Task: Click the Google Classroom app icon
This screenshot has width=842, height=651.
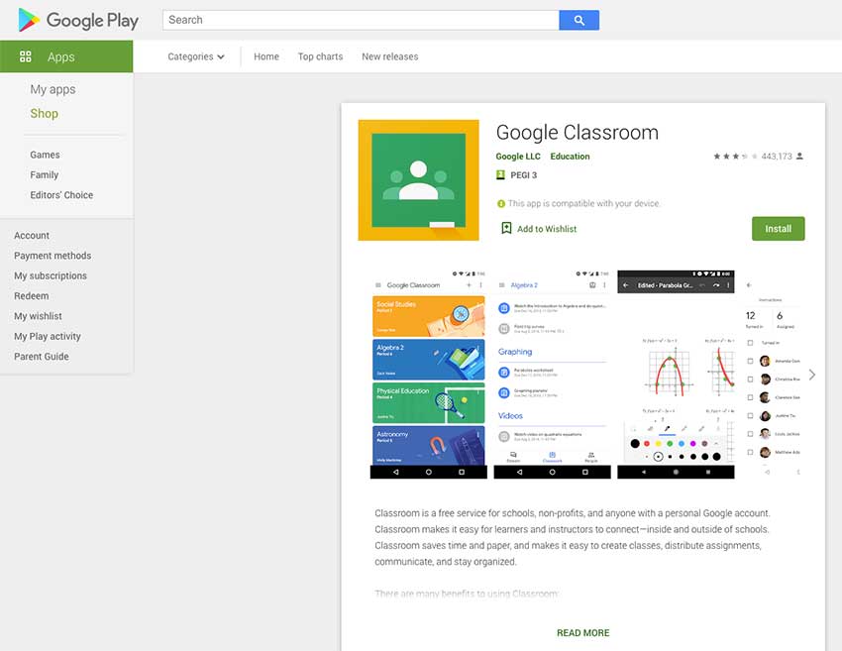Action: pyautogui.click(x=418, y=180)
